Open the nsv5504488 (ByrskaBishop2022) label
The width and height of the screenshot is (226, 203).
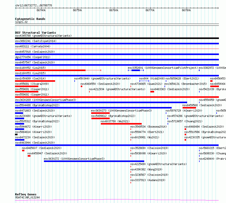point(37,105)
